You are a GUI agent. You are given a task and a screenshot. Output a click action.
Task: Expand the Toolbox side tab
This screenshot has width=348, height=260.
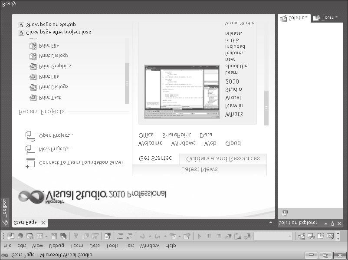pyautogui.click(x=5, y=212)
